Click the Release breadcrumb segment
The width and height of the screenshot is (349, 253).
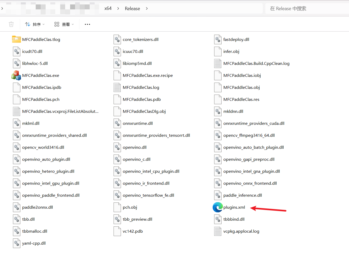point(132,8)
